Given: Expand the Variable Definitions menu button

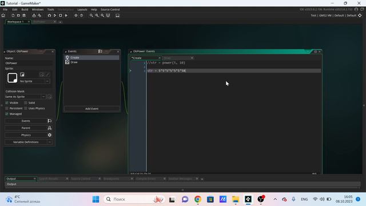Looking at the screenshot, I should click(50, 142).
